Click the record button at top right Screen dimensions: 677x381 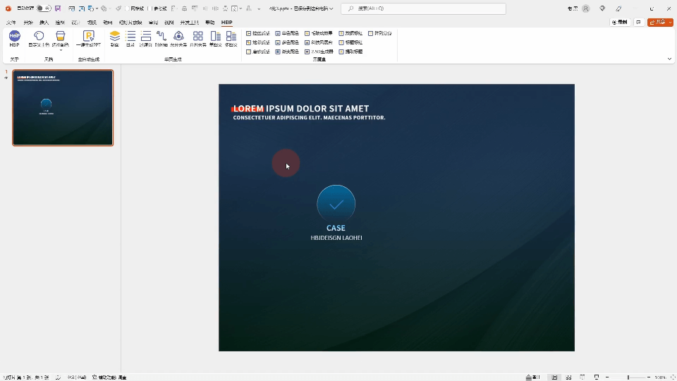(x=620, y=22)
